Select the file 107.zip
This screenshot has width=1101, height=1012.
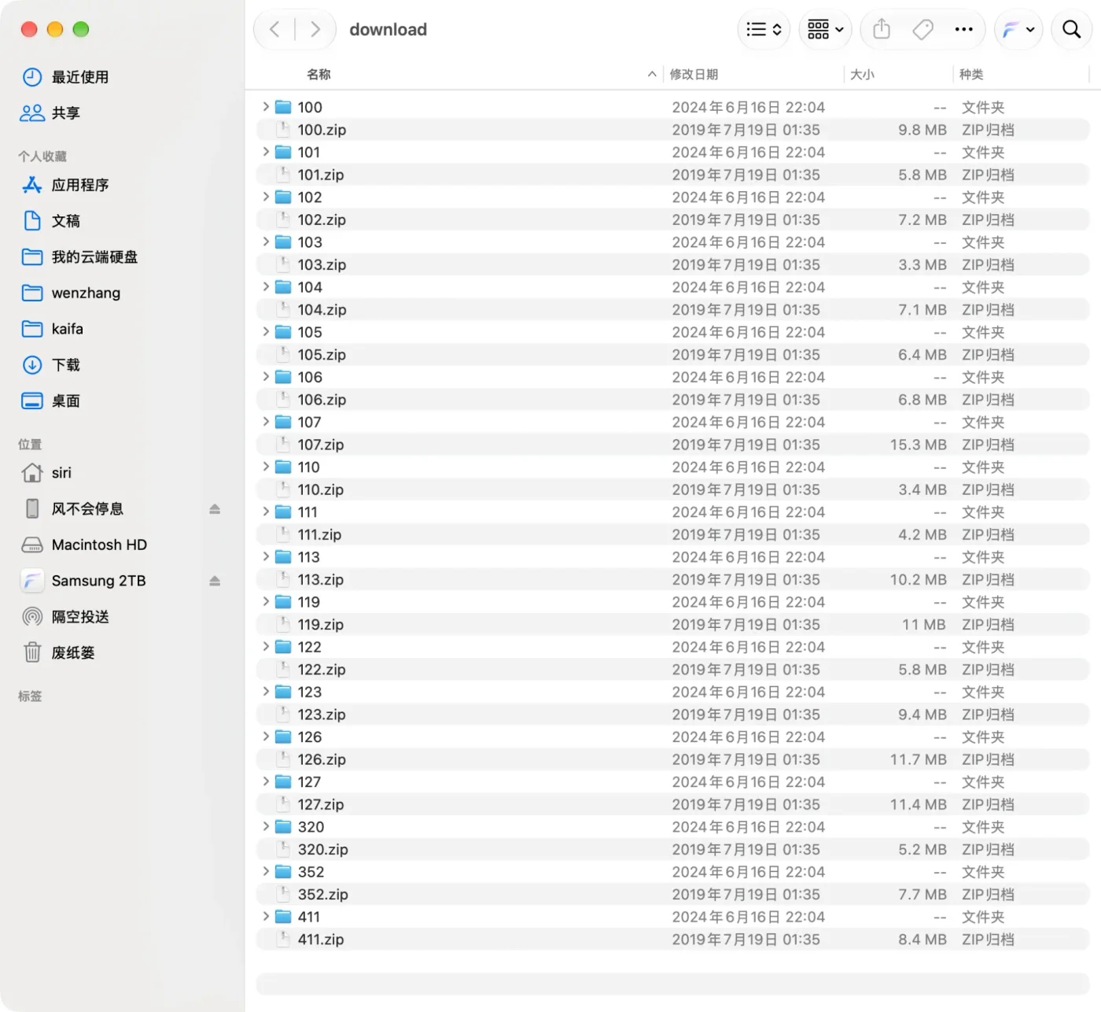673,445
